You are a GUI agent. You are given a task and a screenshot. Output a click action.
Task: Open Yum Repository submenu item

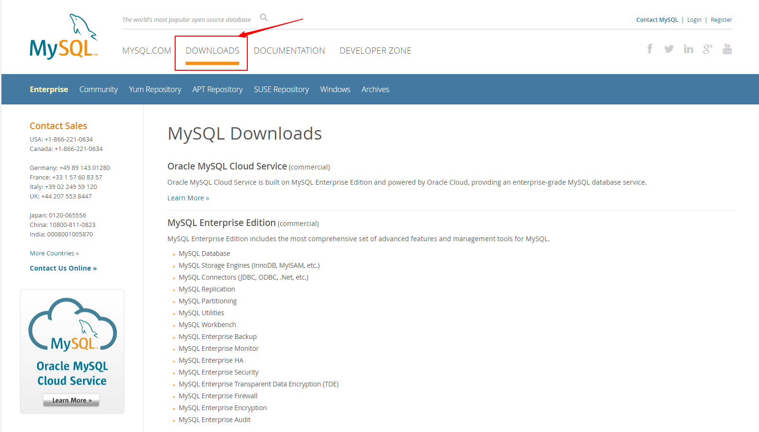pyautogui.click(x=155, y=89)
